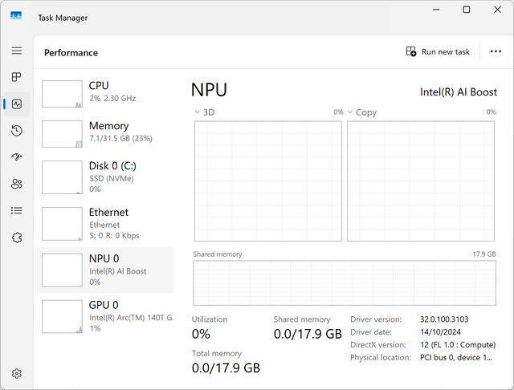Click the NPU heading text
Screen dimensions: 514x390
tap(209, 90)
